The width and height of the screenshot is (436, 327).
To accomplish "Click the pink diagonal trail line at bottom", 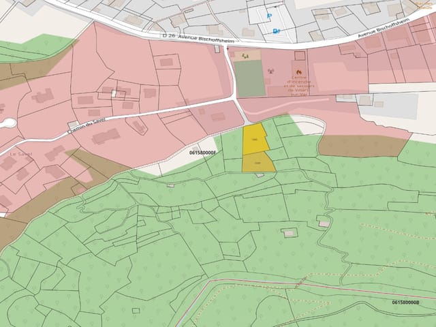I will 306,283.
